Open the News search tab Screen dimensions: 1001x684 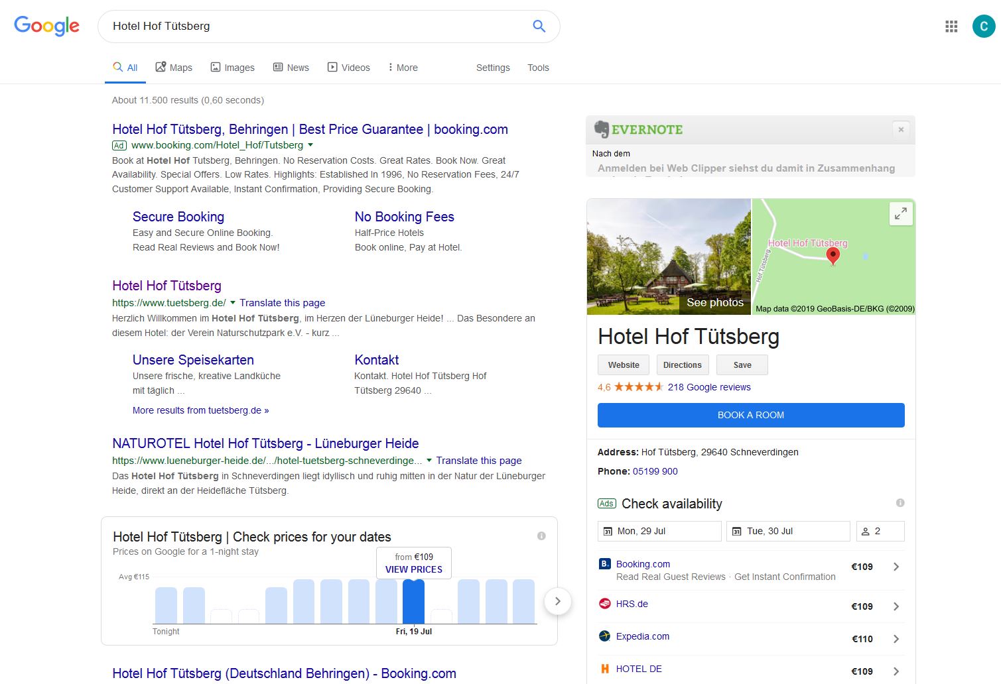[291, 67]
